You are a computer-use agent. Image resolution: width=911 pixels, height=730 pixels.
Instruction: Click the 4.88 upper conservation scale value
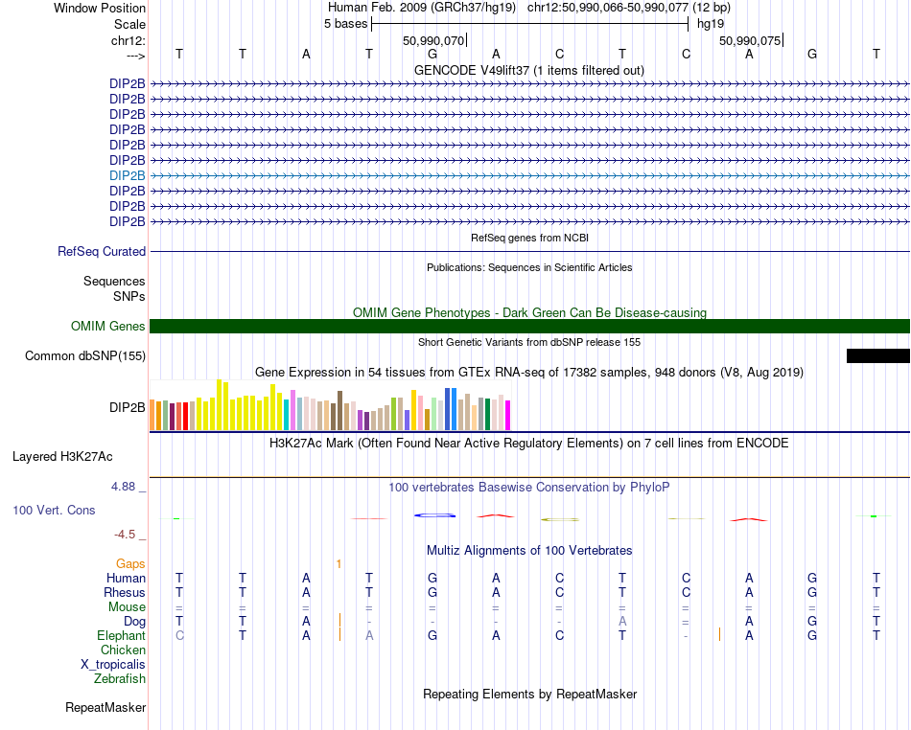click(x=123, y=487)
